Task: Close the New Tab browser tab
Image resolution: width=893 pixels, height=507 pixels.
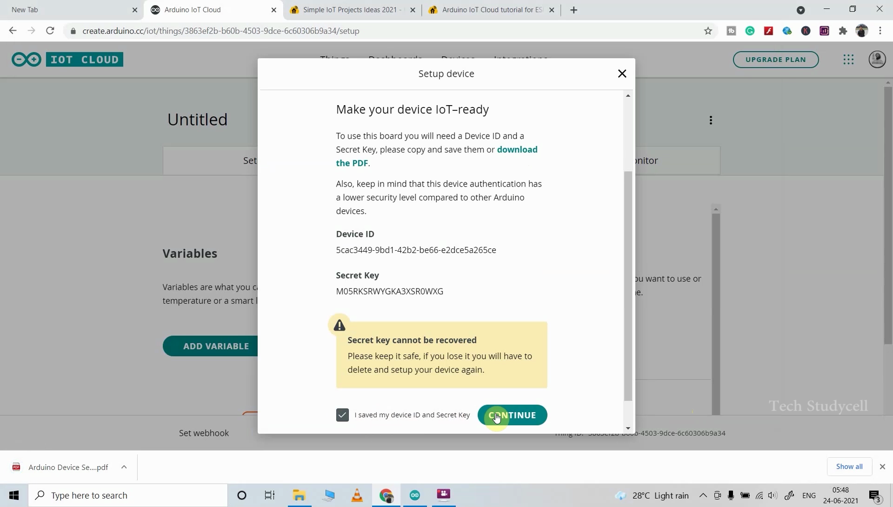Action: pyautogui.click(x=135, y=10)
